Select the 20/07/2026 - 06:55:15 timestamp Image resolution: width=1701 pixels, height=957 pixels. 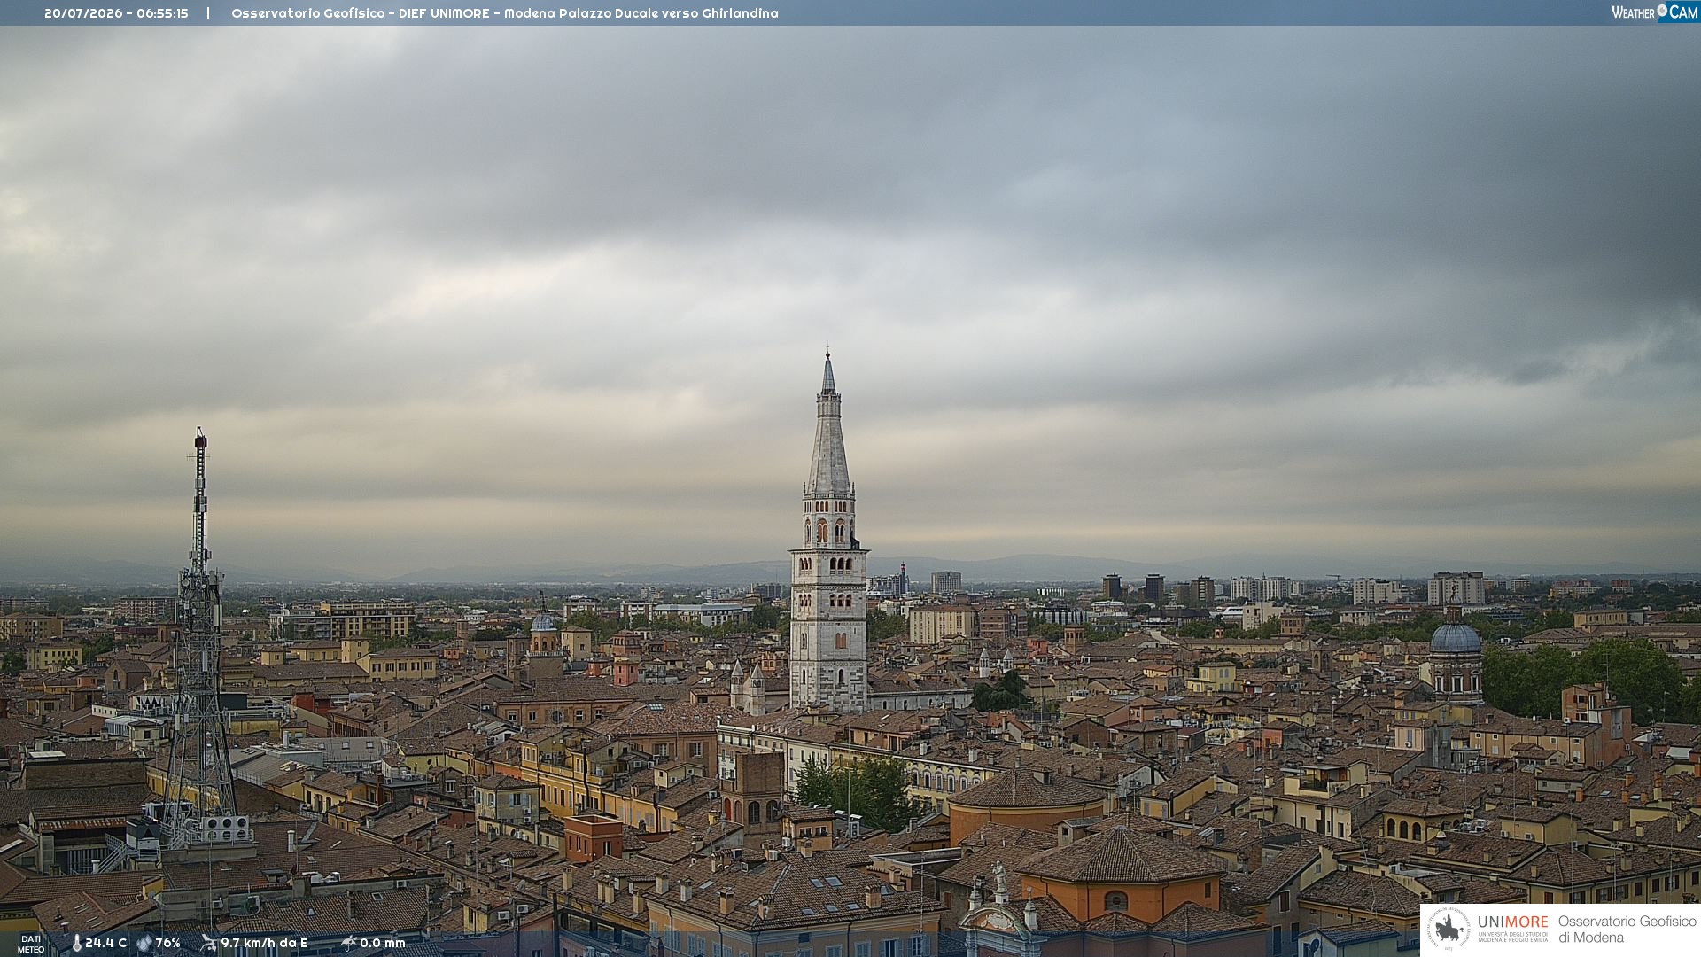tap(116, 13)
